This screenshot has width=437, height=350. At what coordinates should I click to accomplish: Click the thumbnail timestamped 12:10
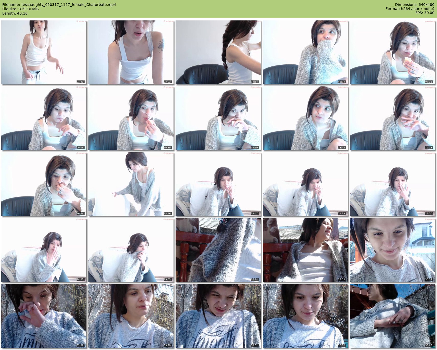(x=218, y=118)
